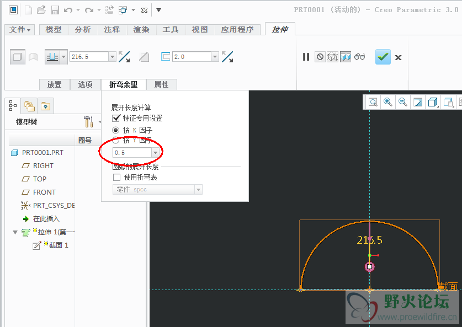Open the windows list dropdown arrow

point(133,10)
